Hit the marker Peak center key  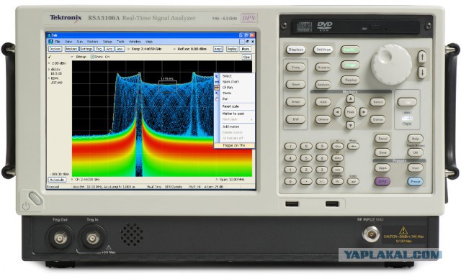[350, 112]
